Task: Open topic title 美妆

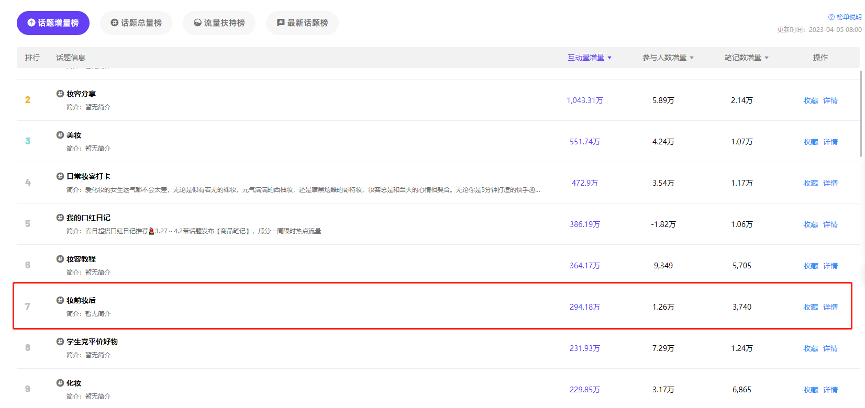Action: tap(74, 135)
